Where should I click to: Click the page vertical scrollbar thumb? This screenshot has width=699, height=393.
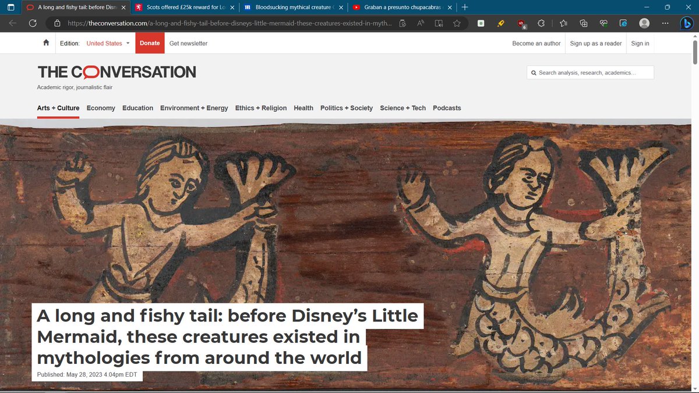[x=695, y=51]
